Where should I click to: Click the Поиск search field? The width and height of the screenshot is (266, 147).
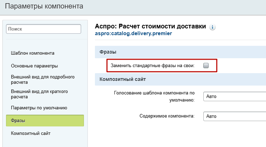coord(44,29)
